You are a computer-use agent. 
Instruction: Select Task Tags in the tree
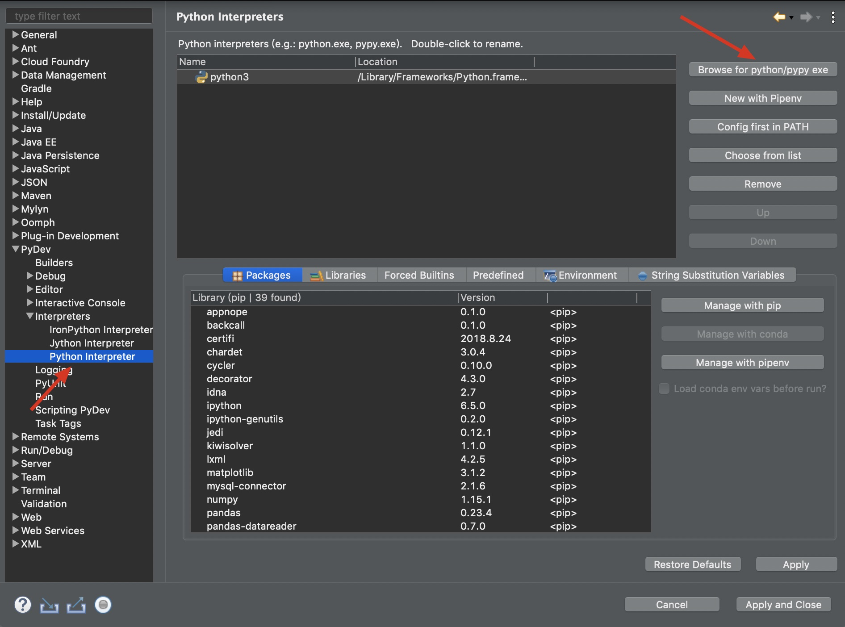tap(58, 423)
